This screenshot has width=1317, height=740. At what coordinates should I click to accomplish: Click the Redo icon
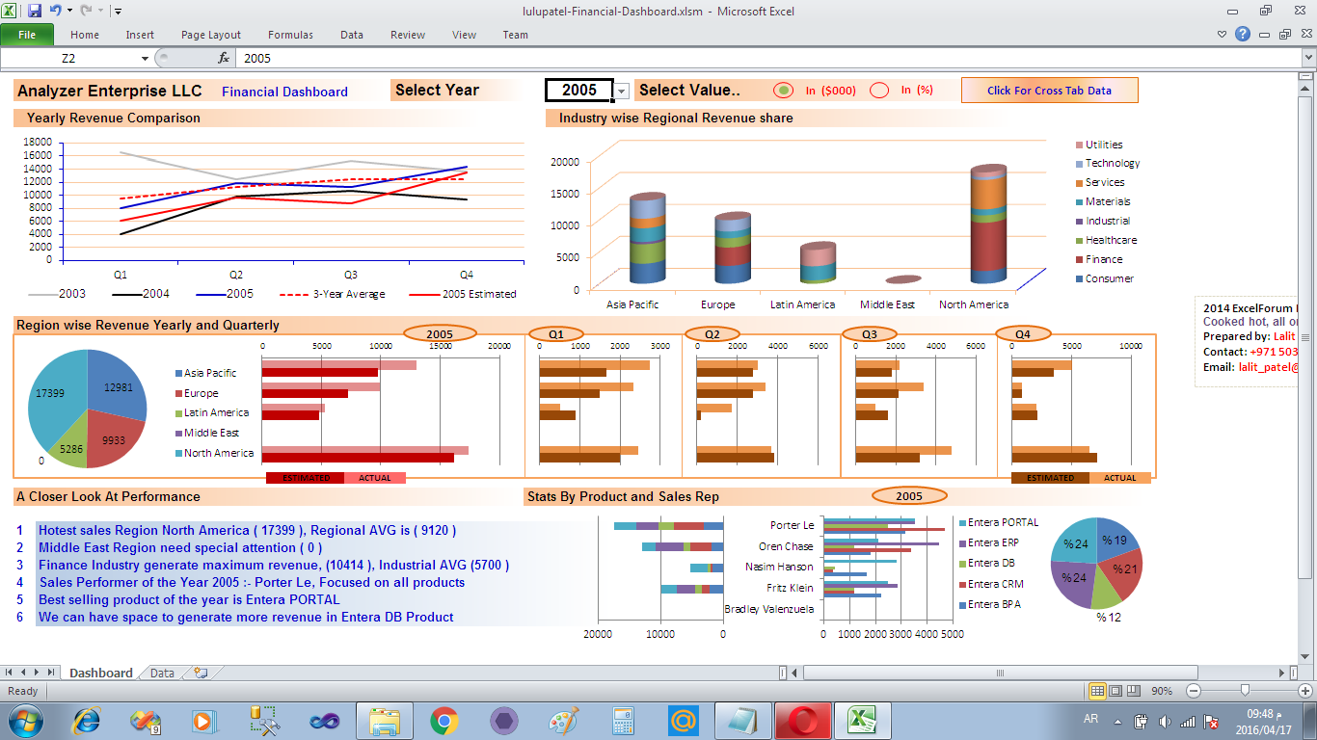[x=85, y=10]
